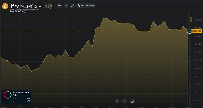Click the chart auto-scroll reset icon
203x108 pixels.
132,101
